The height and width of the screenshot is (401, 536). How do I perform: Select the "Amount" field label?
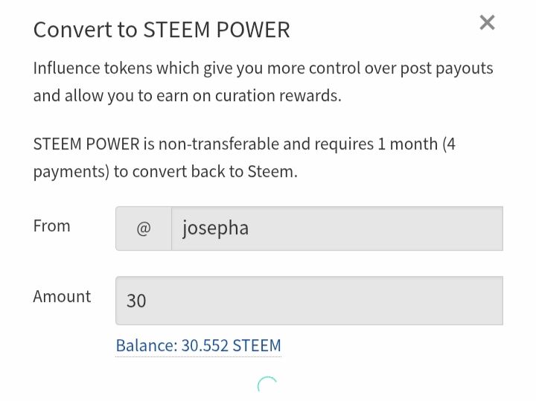click(62, 296)
